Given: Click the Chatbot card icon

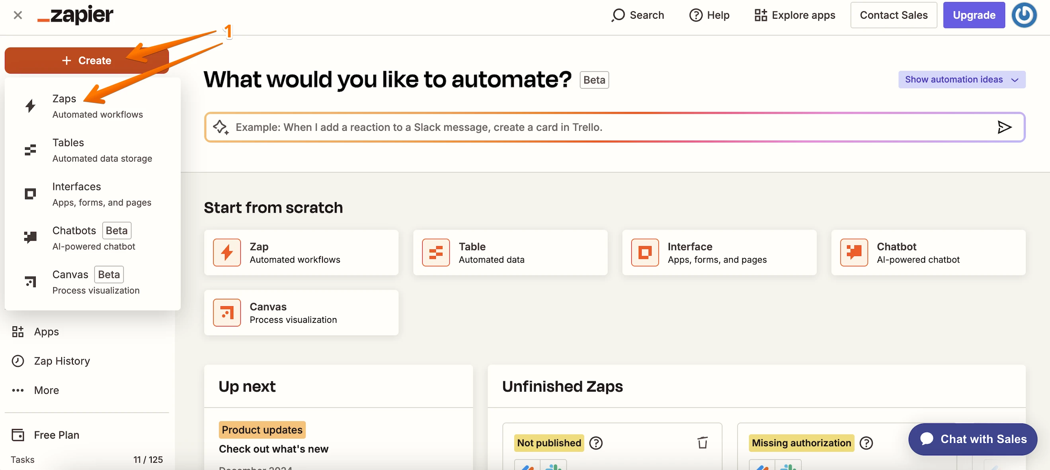Looking at the screenshot, I should [x=853, y=252].
